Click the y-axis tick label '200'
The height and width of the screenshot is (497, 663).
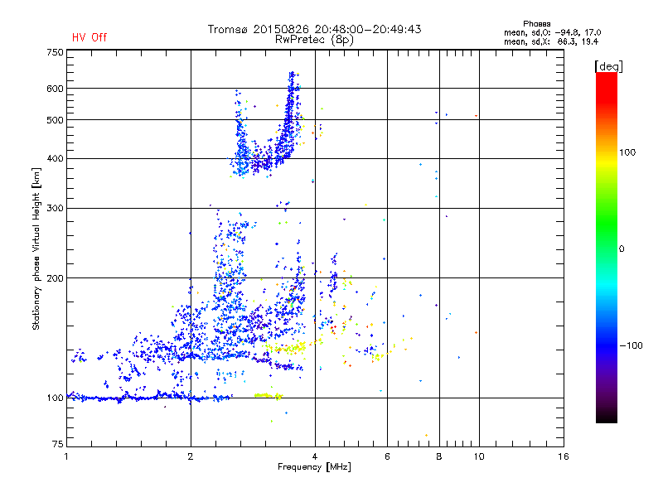tap(55, 278)
